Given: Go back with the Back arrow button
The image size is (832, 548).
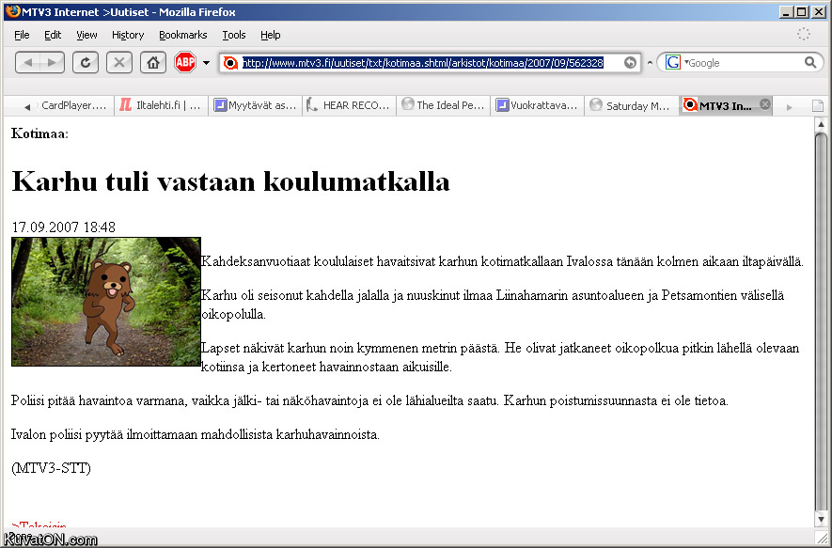Looking at the screenshot, I should tap(27, 63).
